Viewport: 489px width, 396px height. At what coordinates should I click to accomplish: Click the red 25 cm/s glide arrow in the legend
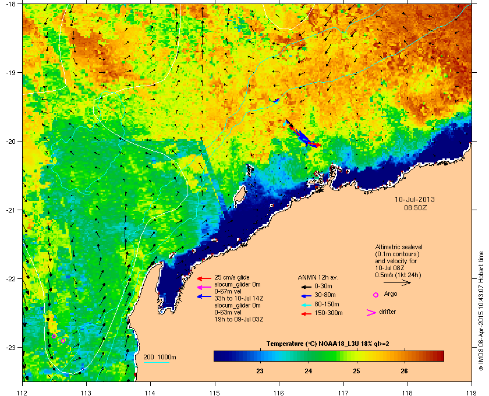pyautogui.click(x=204, y=278)
